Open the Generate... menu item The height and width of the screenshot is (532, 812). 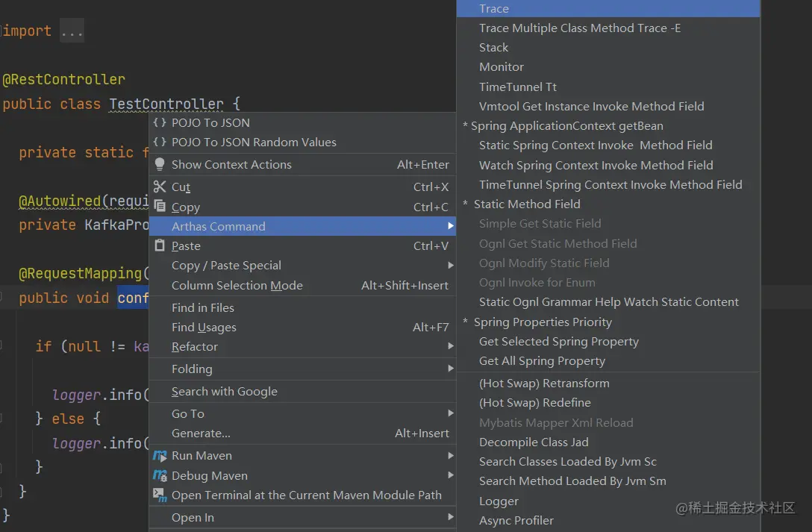pos(302,434)
